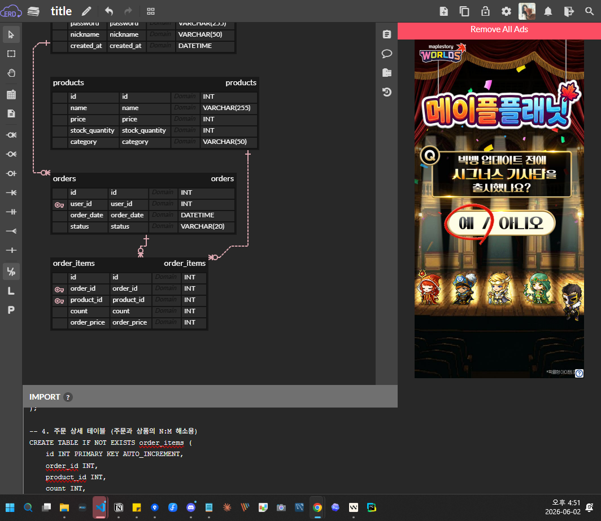Click into the import SQL code editor
The width and height of the screenshot is (601, 521).
pos(210,451)
